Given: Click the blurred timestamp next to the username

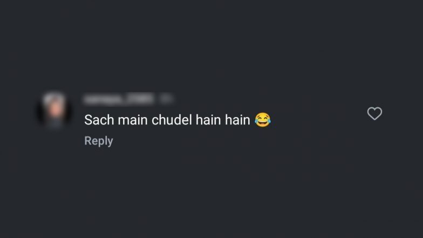Looking at the screenshot, I should click(166, 99).
